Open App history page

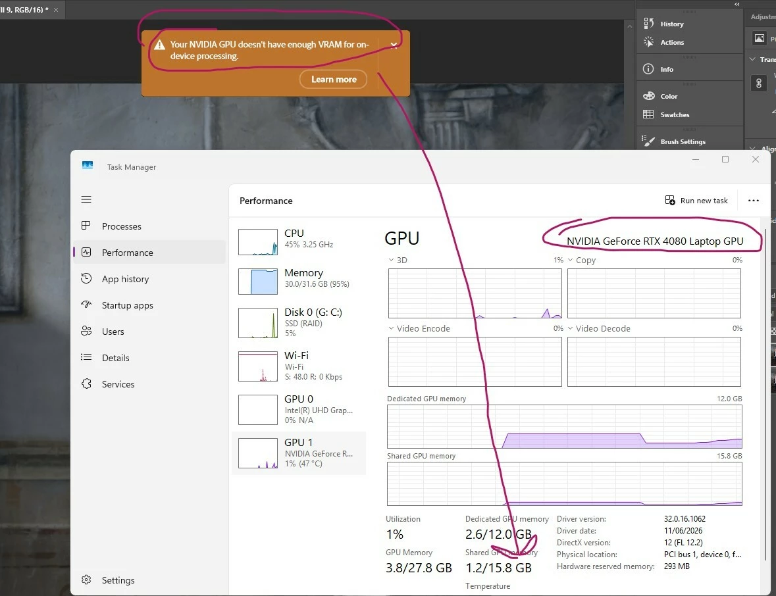pyautogui.click(x=149, y=279)
